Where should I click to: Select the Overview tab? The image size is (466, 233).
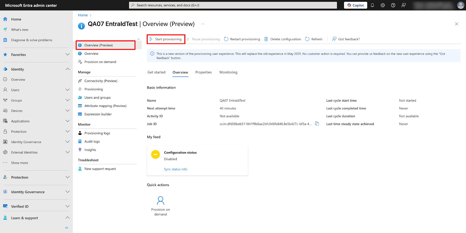click(180, 72)
